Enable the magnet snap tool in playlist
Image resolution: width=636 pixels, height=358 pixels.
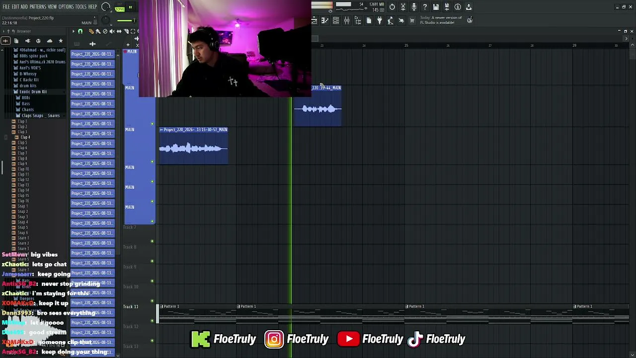point(80,31)
